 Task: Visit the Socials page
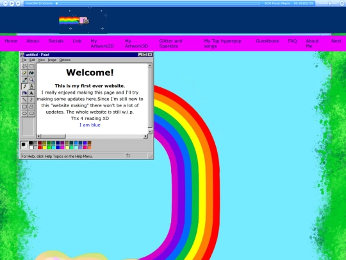pos(56,41)
